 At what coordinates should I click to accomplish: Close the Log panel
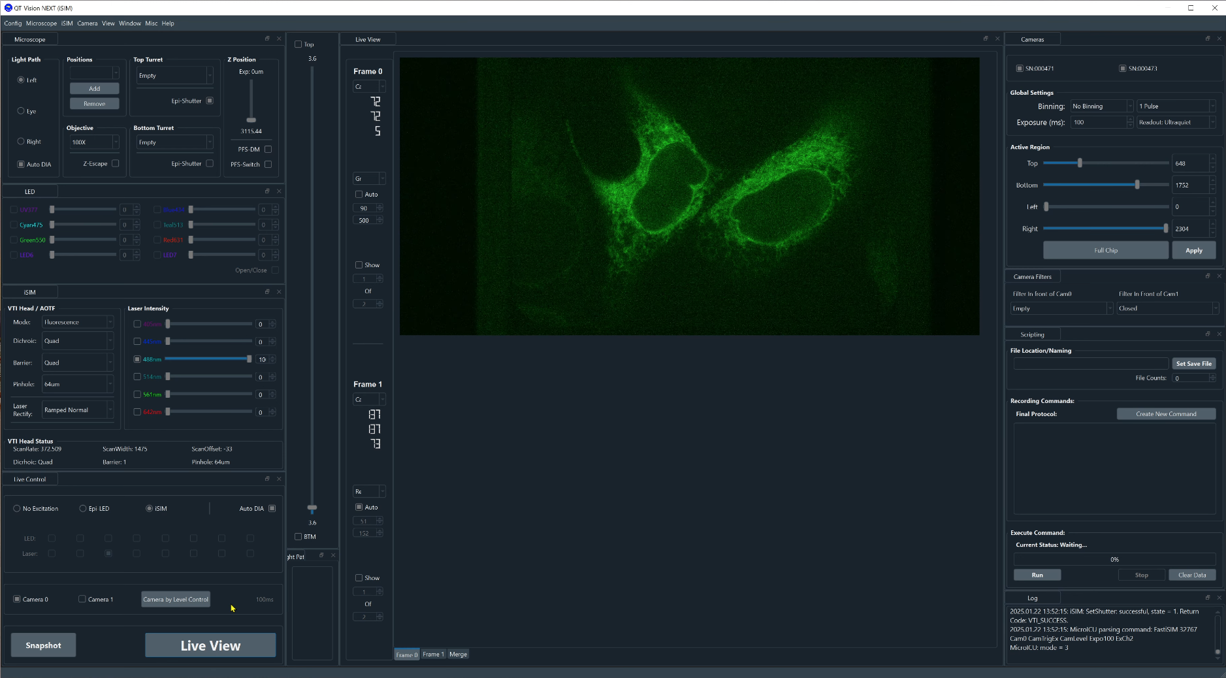tap(1219, 598)
